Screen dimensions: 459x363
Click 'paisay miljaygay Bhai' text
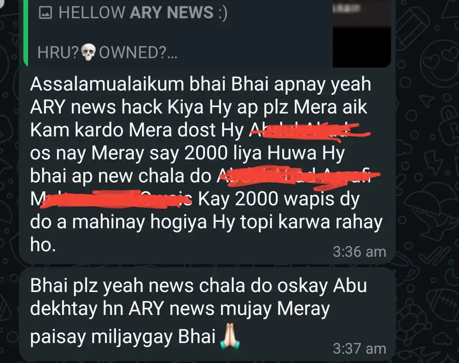[123, 337]
